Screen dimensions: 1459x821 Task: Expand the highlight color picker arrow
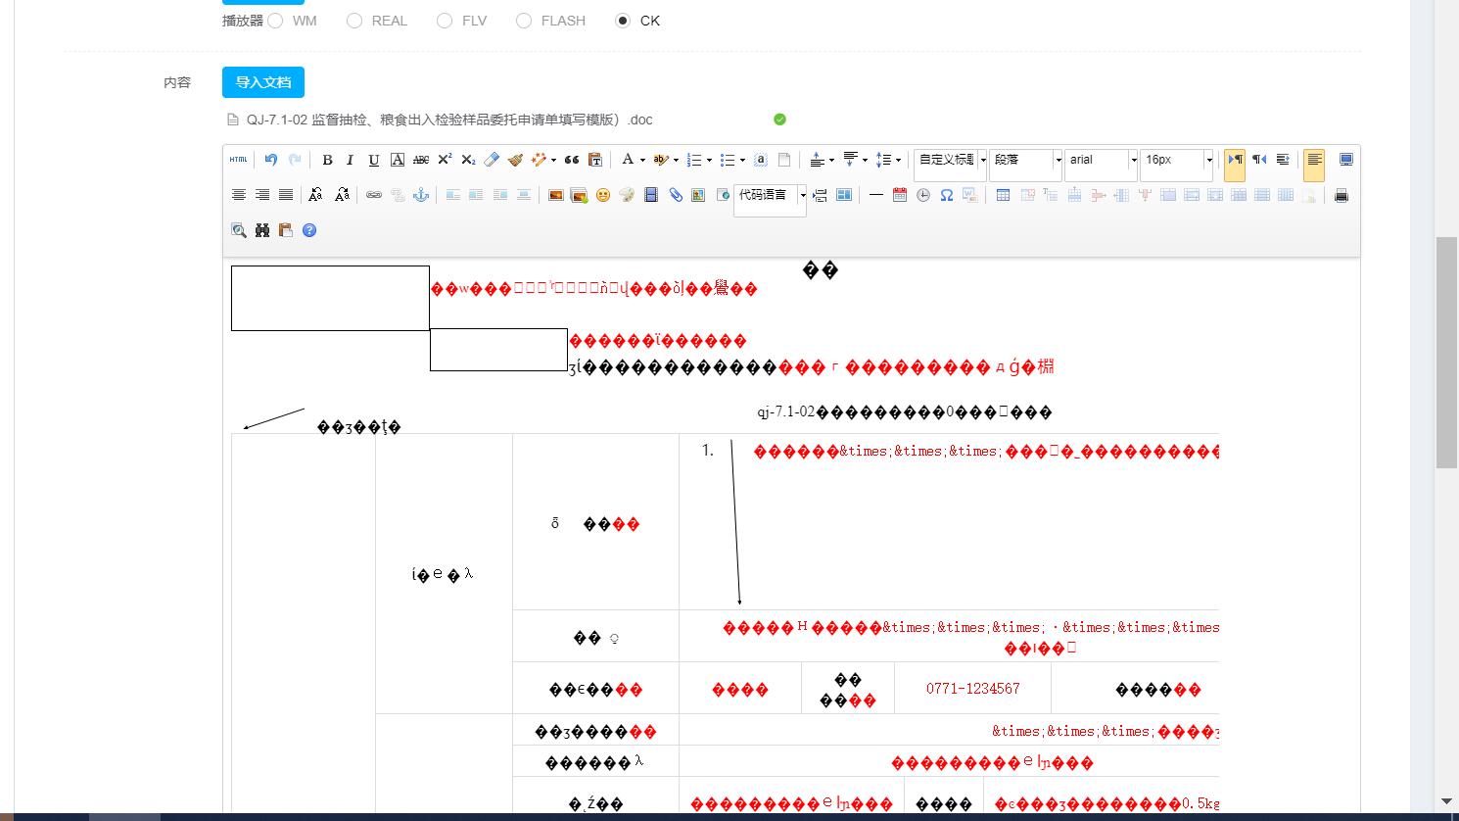click(676, 160)
